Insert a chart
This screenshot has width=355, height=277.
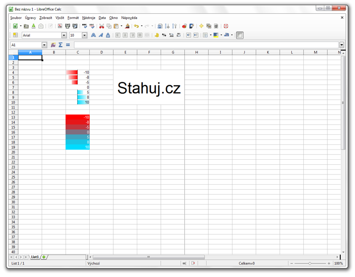pyautogui.click(x=184, y=26)
